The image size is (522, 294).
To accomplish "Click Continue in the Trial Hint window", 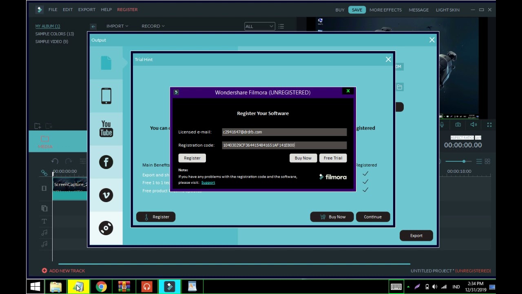I will 373,217.
